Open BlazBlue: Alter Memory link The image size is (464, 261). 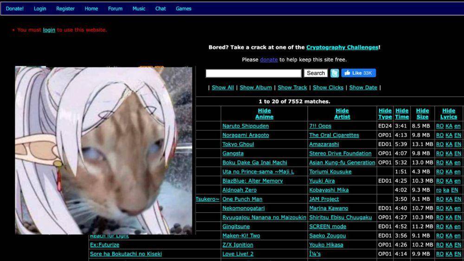tap(253, 181)
